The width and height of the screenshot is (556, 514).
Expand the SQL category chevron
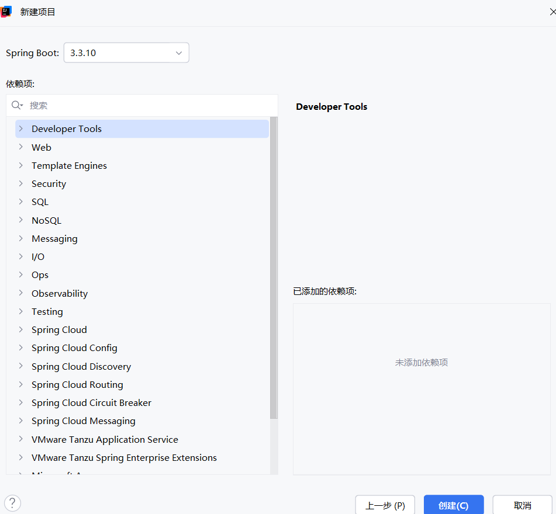point(21,202)
